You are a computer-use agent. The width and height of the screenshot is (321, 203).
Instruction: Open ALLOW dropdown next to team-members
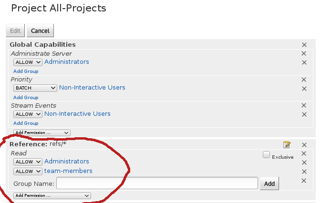click(x=28, y=171)
